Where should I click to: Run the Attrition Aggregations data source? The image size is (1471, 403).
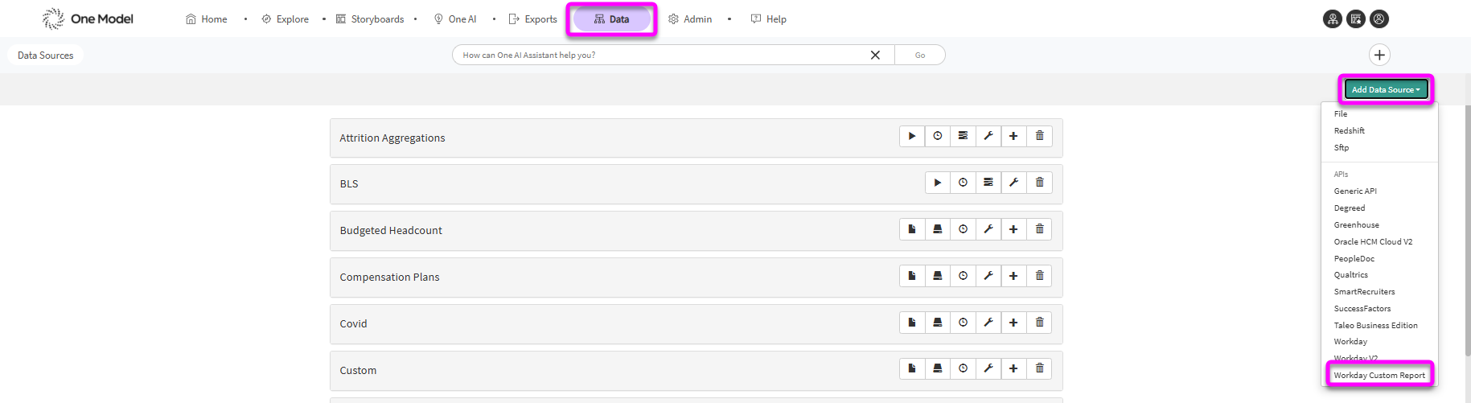point(912,136)
